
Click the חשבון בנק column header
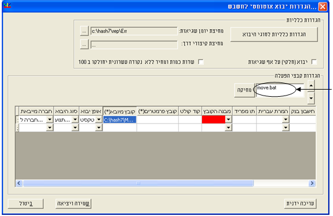click(x=303, y=111)
